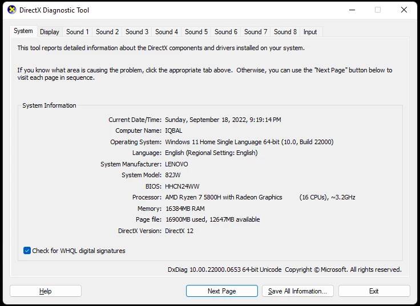Click the LENOVO manufacturer value
Viewport: 420px width, 306px height.
176,164
